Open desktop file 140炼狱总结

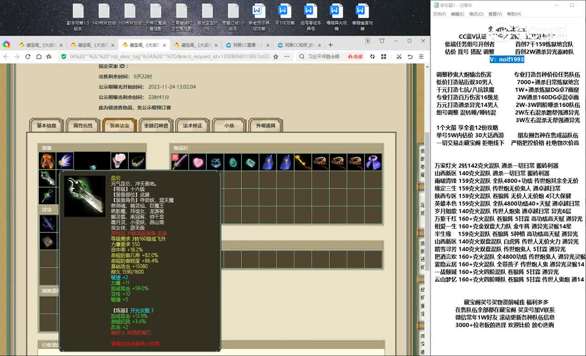click(x=104, y=15)
